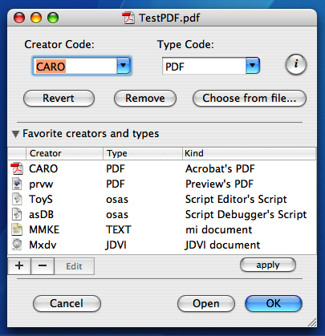
Task: Select the JDVI document entry
Action: (x=222, y=245)
